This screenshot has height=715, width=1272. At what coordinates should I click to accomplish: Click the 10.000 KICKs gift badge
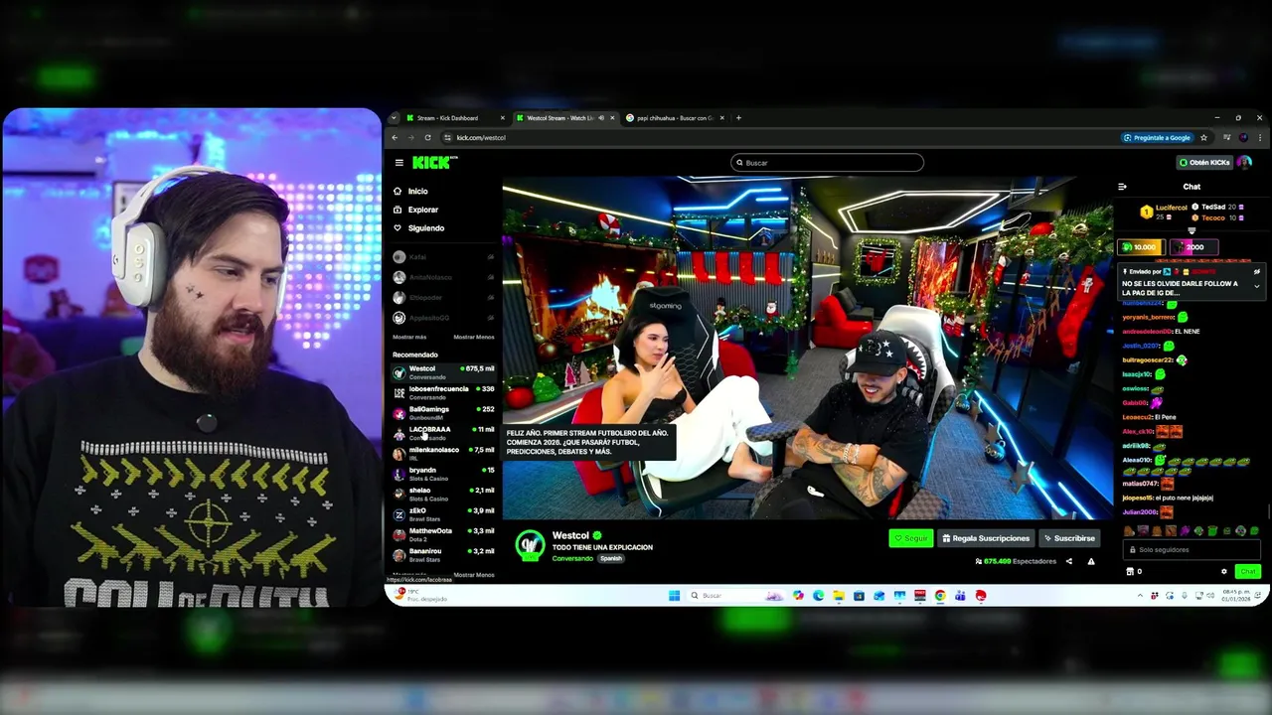(x=1141, y=247)
